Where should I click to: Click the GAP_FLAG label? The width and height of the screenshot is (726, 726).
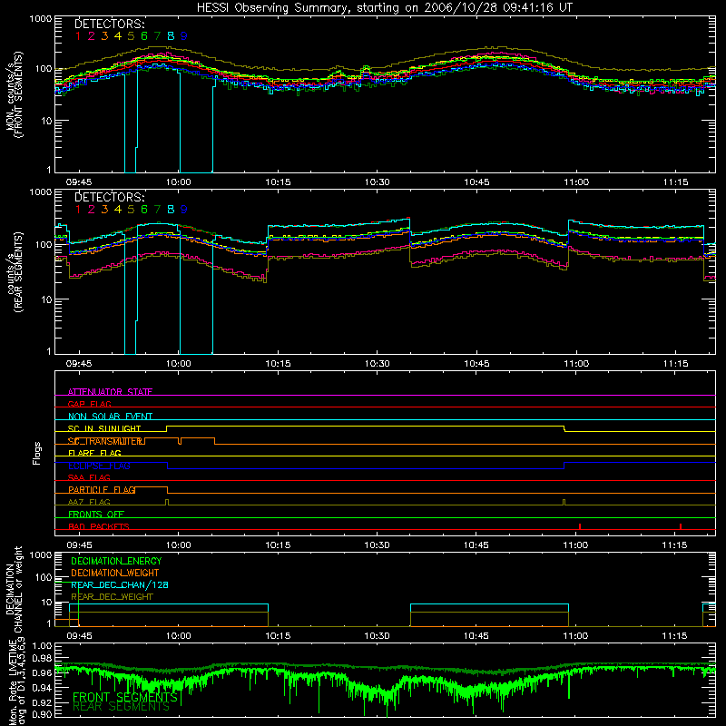pyautogui.click(x=90, y=404)
